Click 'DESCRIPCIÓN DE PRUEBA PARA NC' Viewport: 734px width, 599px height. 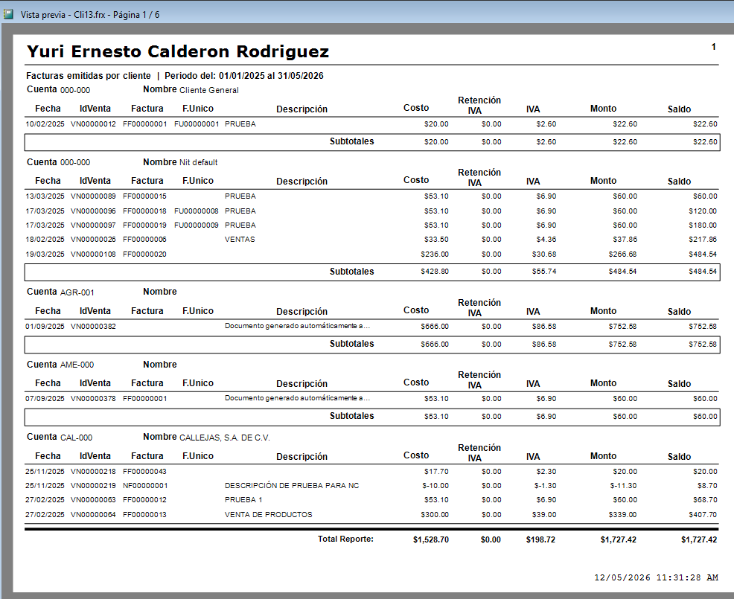pos(292,485)
